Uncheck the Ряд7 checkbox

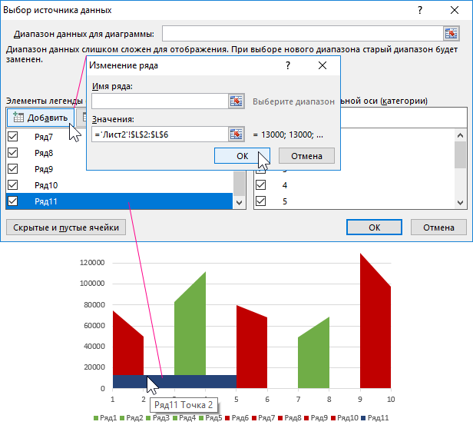(x=12, y=137)
